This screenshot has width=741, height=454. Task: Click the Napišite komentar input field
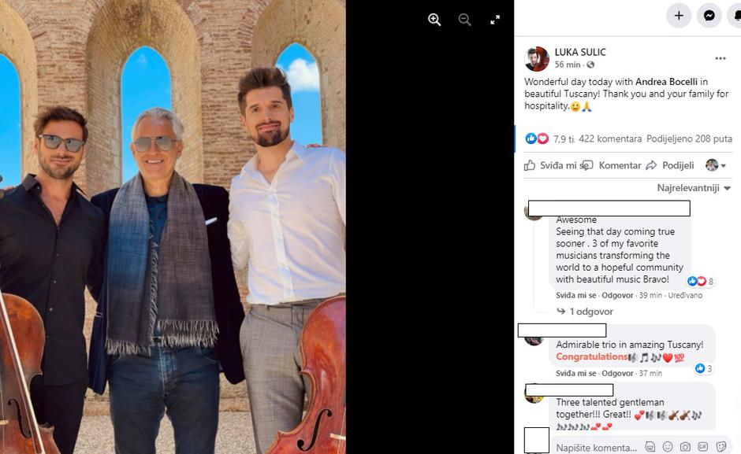pyautogui.click(x=597, y=448)
